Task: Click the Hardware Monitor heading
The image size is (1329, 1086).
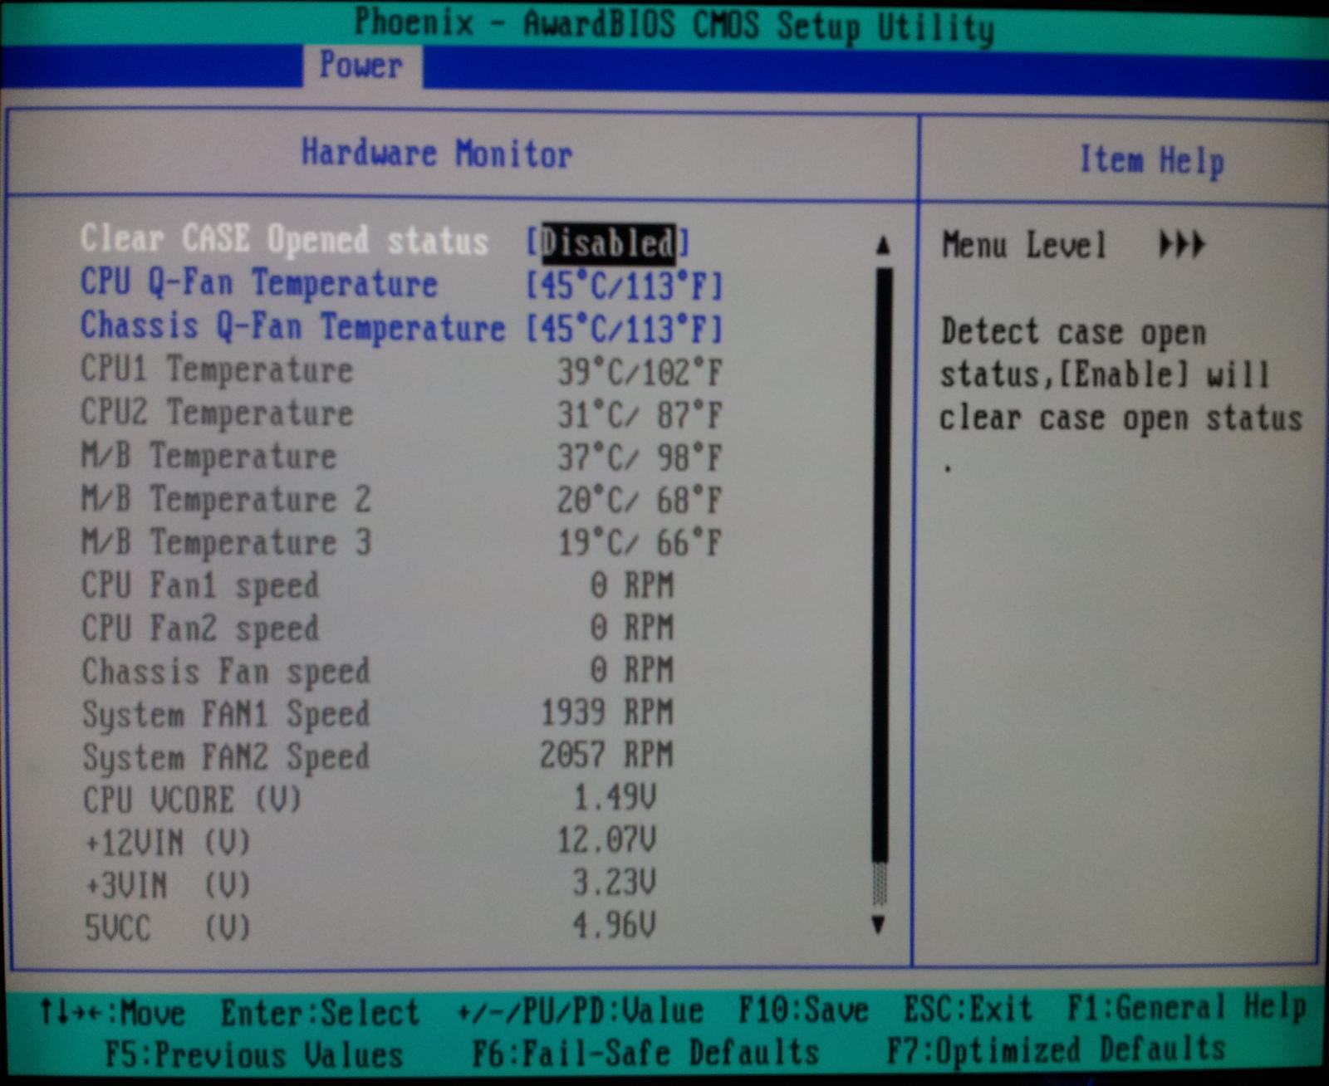Action: click(437, 154)
